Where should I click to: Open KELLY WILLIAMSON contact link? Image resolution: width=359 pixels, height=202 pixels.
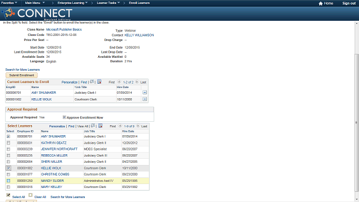coord(139,35)
